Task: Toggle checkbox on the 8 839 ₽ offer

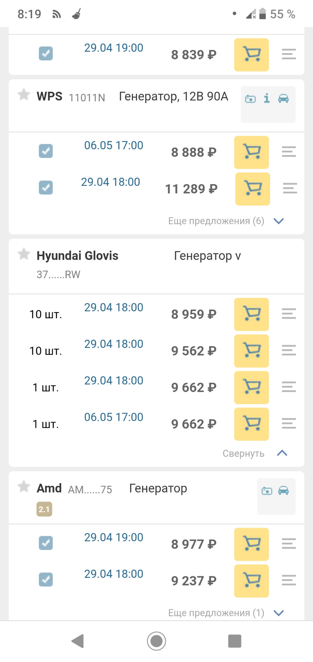Action: (x=46, y=53)
